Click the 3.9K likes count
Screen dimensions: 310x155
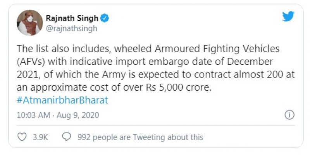[40, 137]
